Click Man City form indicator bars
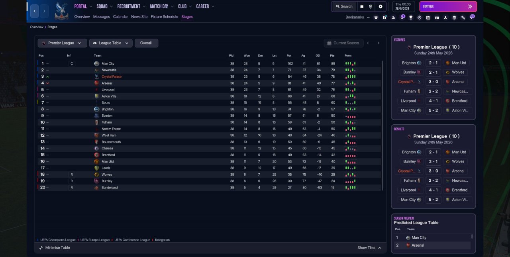This screenshot has width=510, height=257. pos(351,63)
